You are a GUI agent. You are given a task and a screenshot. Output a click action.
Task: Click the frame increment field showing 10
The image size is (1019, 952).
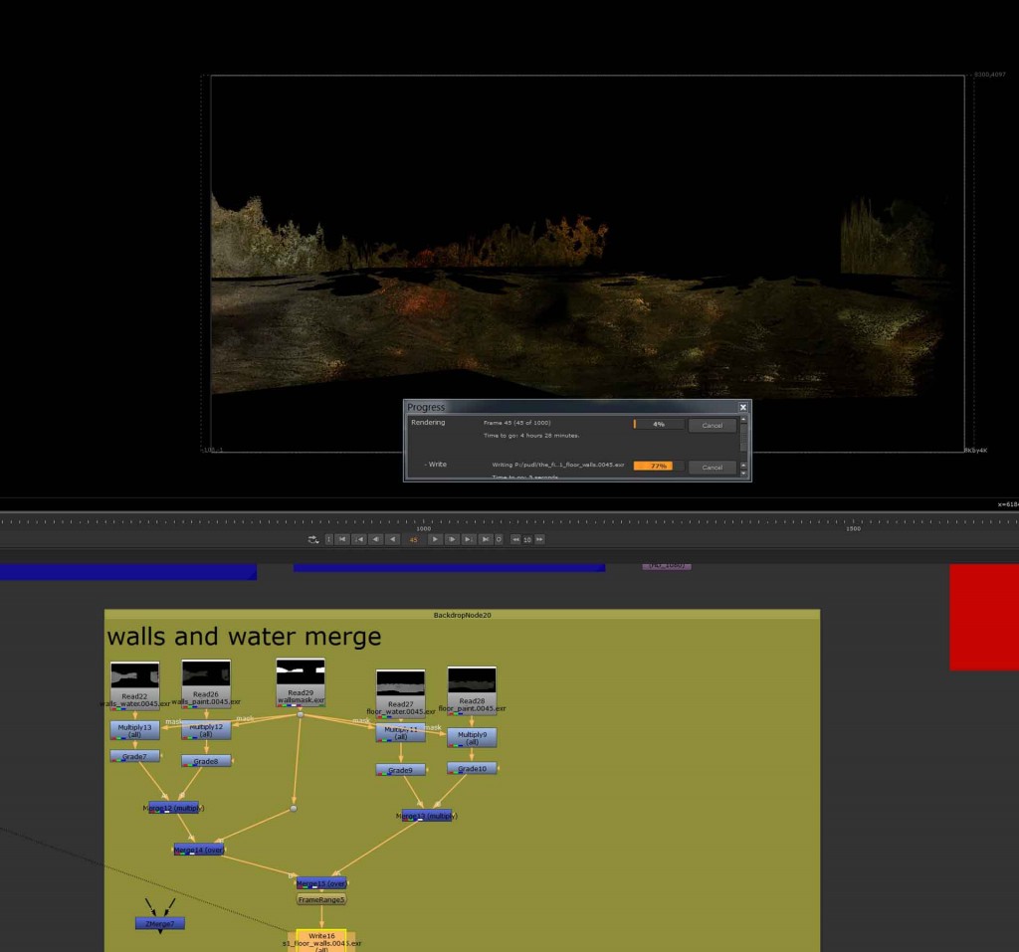point(527,539)
